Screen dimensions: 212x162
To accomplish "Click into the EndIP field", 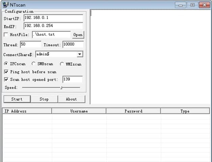I will (x=53, y=26).
